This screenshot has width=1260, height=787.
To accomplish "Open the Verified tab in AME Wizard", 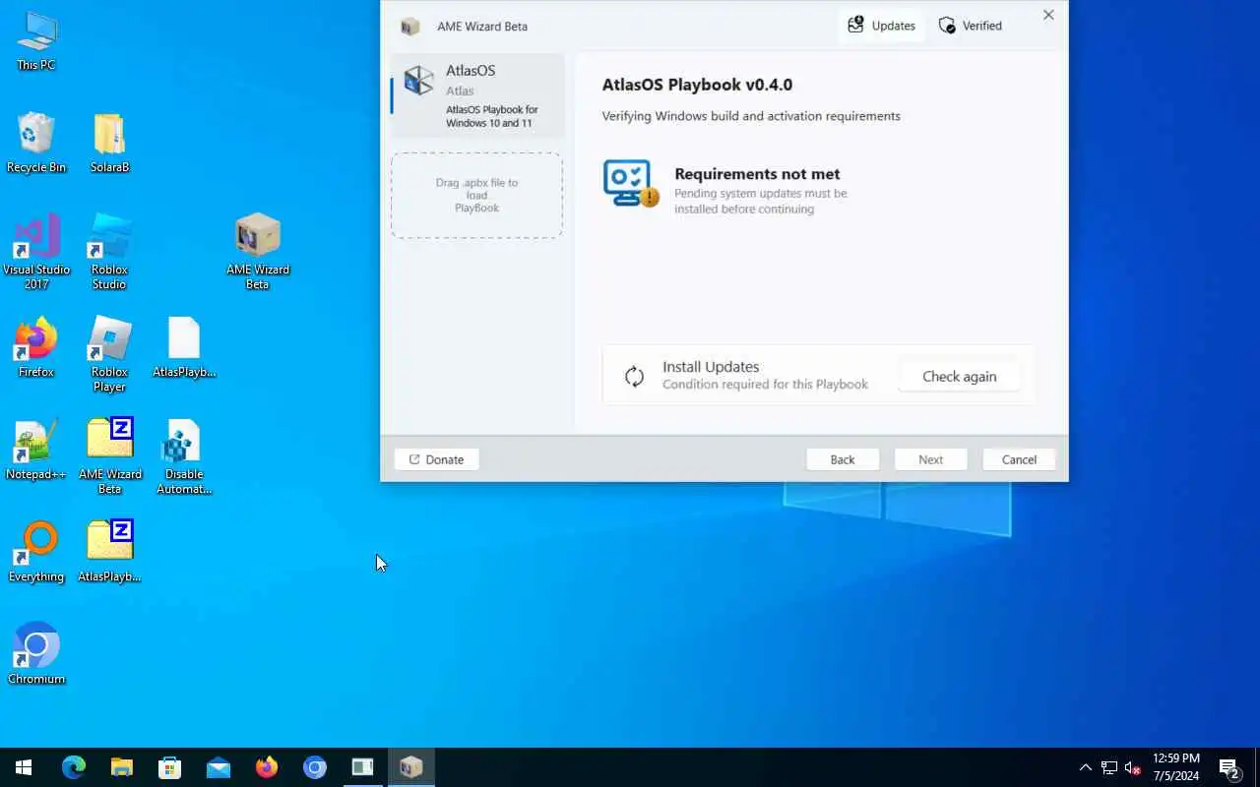I will point(970,26).
